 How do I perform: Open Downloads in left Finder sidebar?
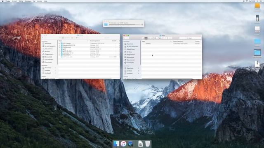point(48,62)
